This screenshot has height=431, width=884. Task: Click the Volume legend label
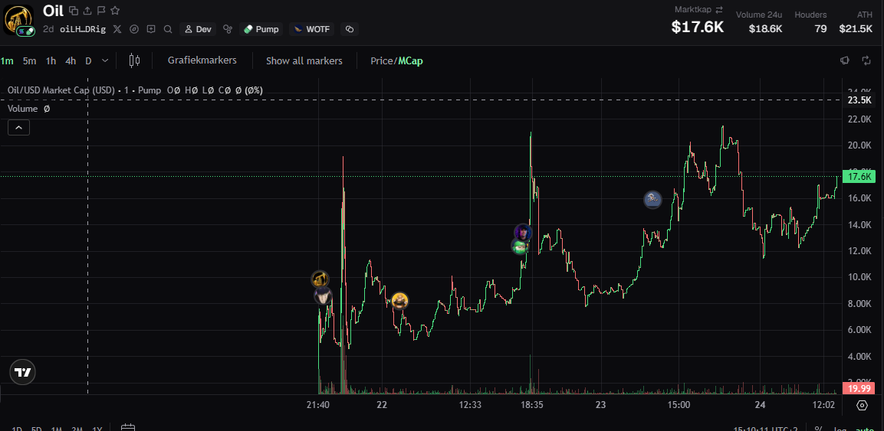(x=22, y=109)
